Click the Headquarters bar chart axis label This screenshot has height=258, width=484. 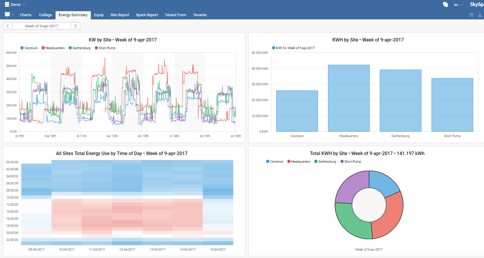coord(349,136)
